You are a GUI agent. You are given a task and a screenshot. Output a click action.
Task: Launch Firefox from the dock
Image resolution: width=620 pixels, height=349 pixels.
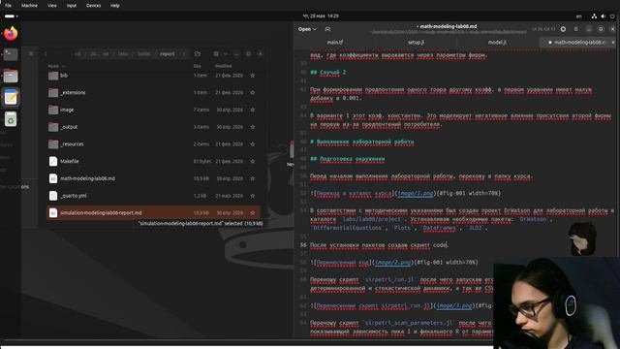pos(11,33)
